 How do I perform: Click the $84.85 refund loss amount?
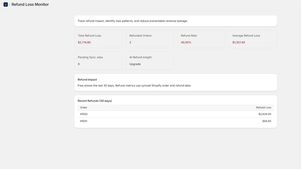tap(267, 121)
